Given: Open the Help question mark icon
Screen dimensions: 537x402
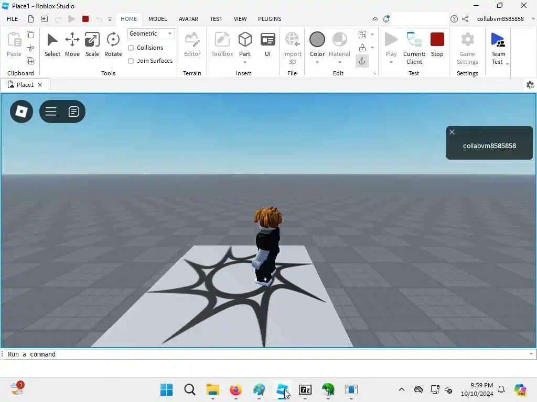Looking at the screenshot, I should [454, 19].
